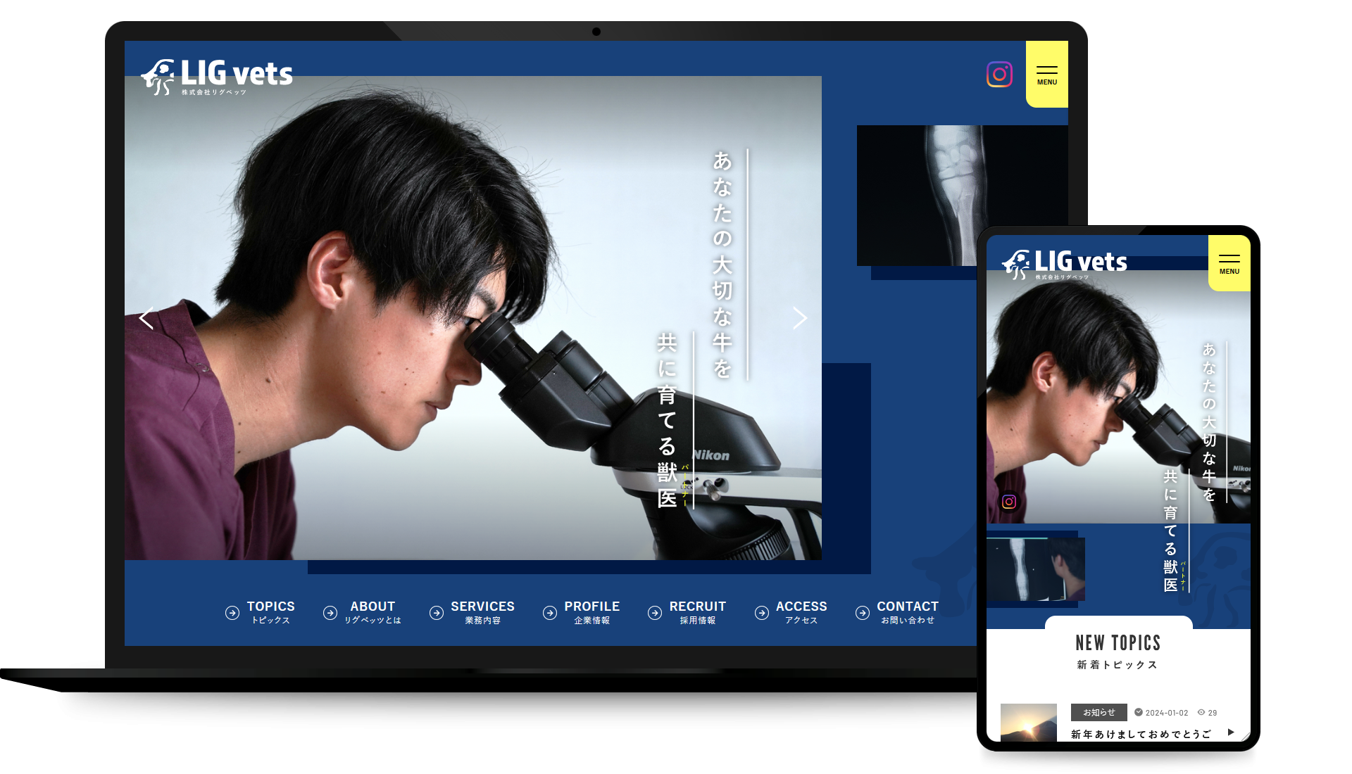The width and height of the screenshot is (1352, 774).
Task: Open the 新年あけまして news article title
Action: pyautogui.click(x=1141, y=734)
